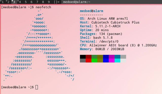
Task: Click the teal color block
Action: pyautogui.click(x=117, y=57)
